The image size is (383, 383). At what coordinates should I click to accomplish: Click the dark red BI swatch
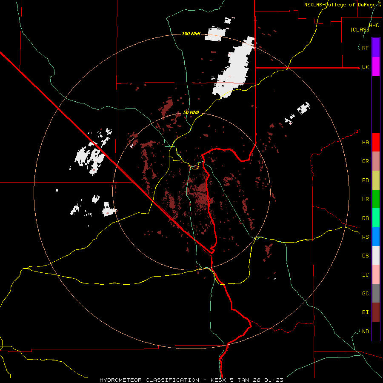376,312
